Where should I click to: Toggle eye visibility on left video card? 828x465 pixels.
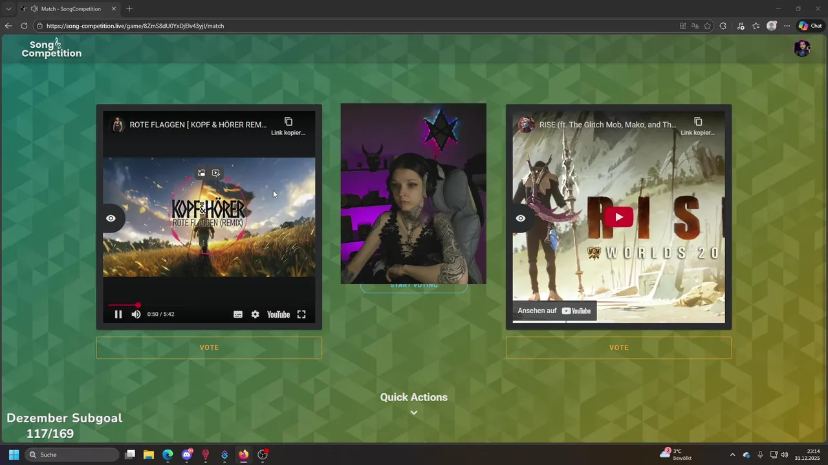coord(111,218)
